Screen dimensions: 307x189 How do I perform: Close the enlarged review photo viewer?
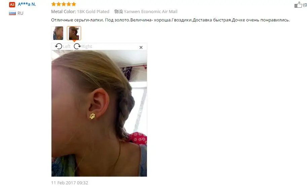(x=141, y=47)
